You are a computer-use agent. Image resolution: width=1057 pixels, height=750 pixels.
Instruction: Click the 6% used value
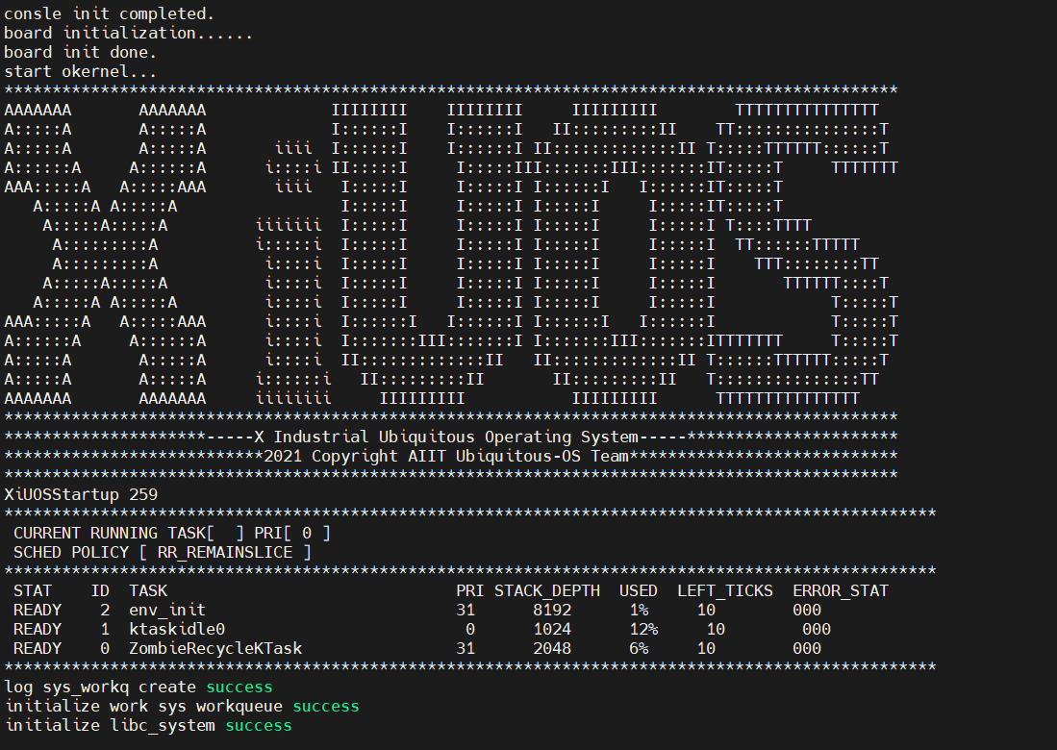[639, 649]
